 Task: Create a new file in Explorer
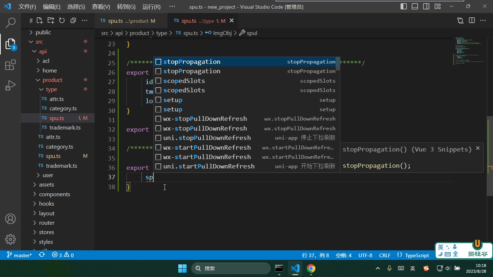click(x=40, y=21)
